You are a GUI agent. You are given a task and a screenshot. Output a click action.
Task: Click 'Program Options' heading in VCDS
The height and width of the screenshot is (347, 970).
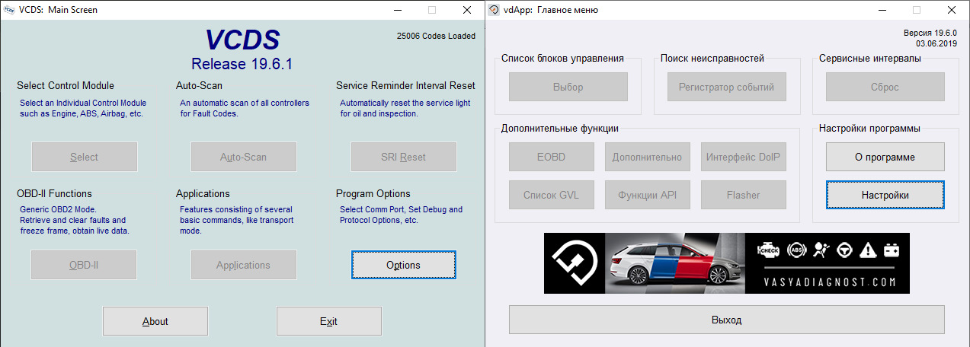[373, 194]
